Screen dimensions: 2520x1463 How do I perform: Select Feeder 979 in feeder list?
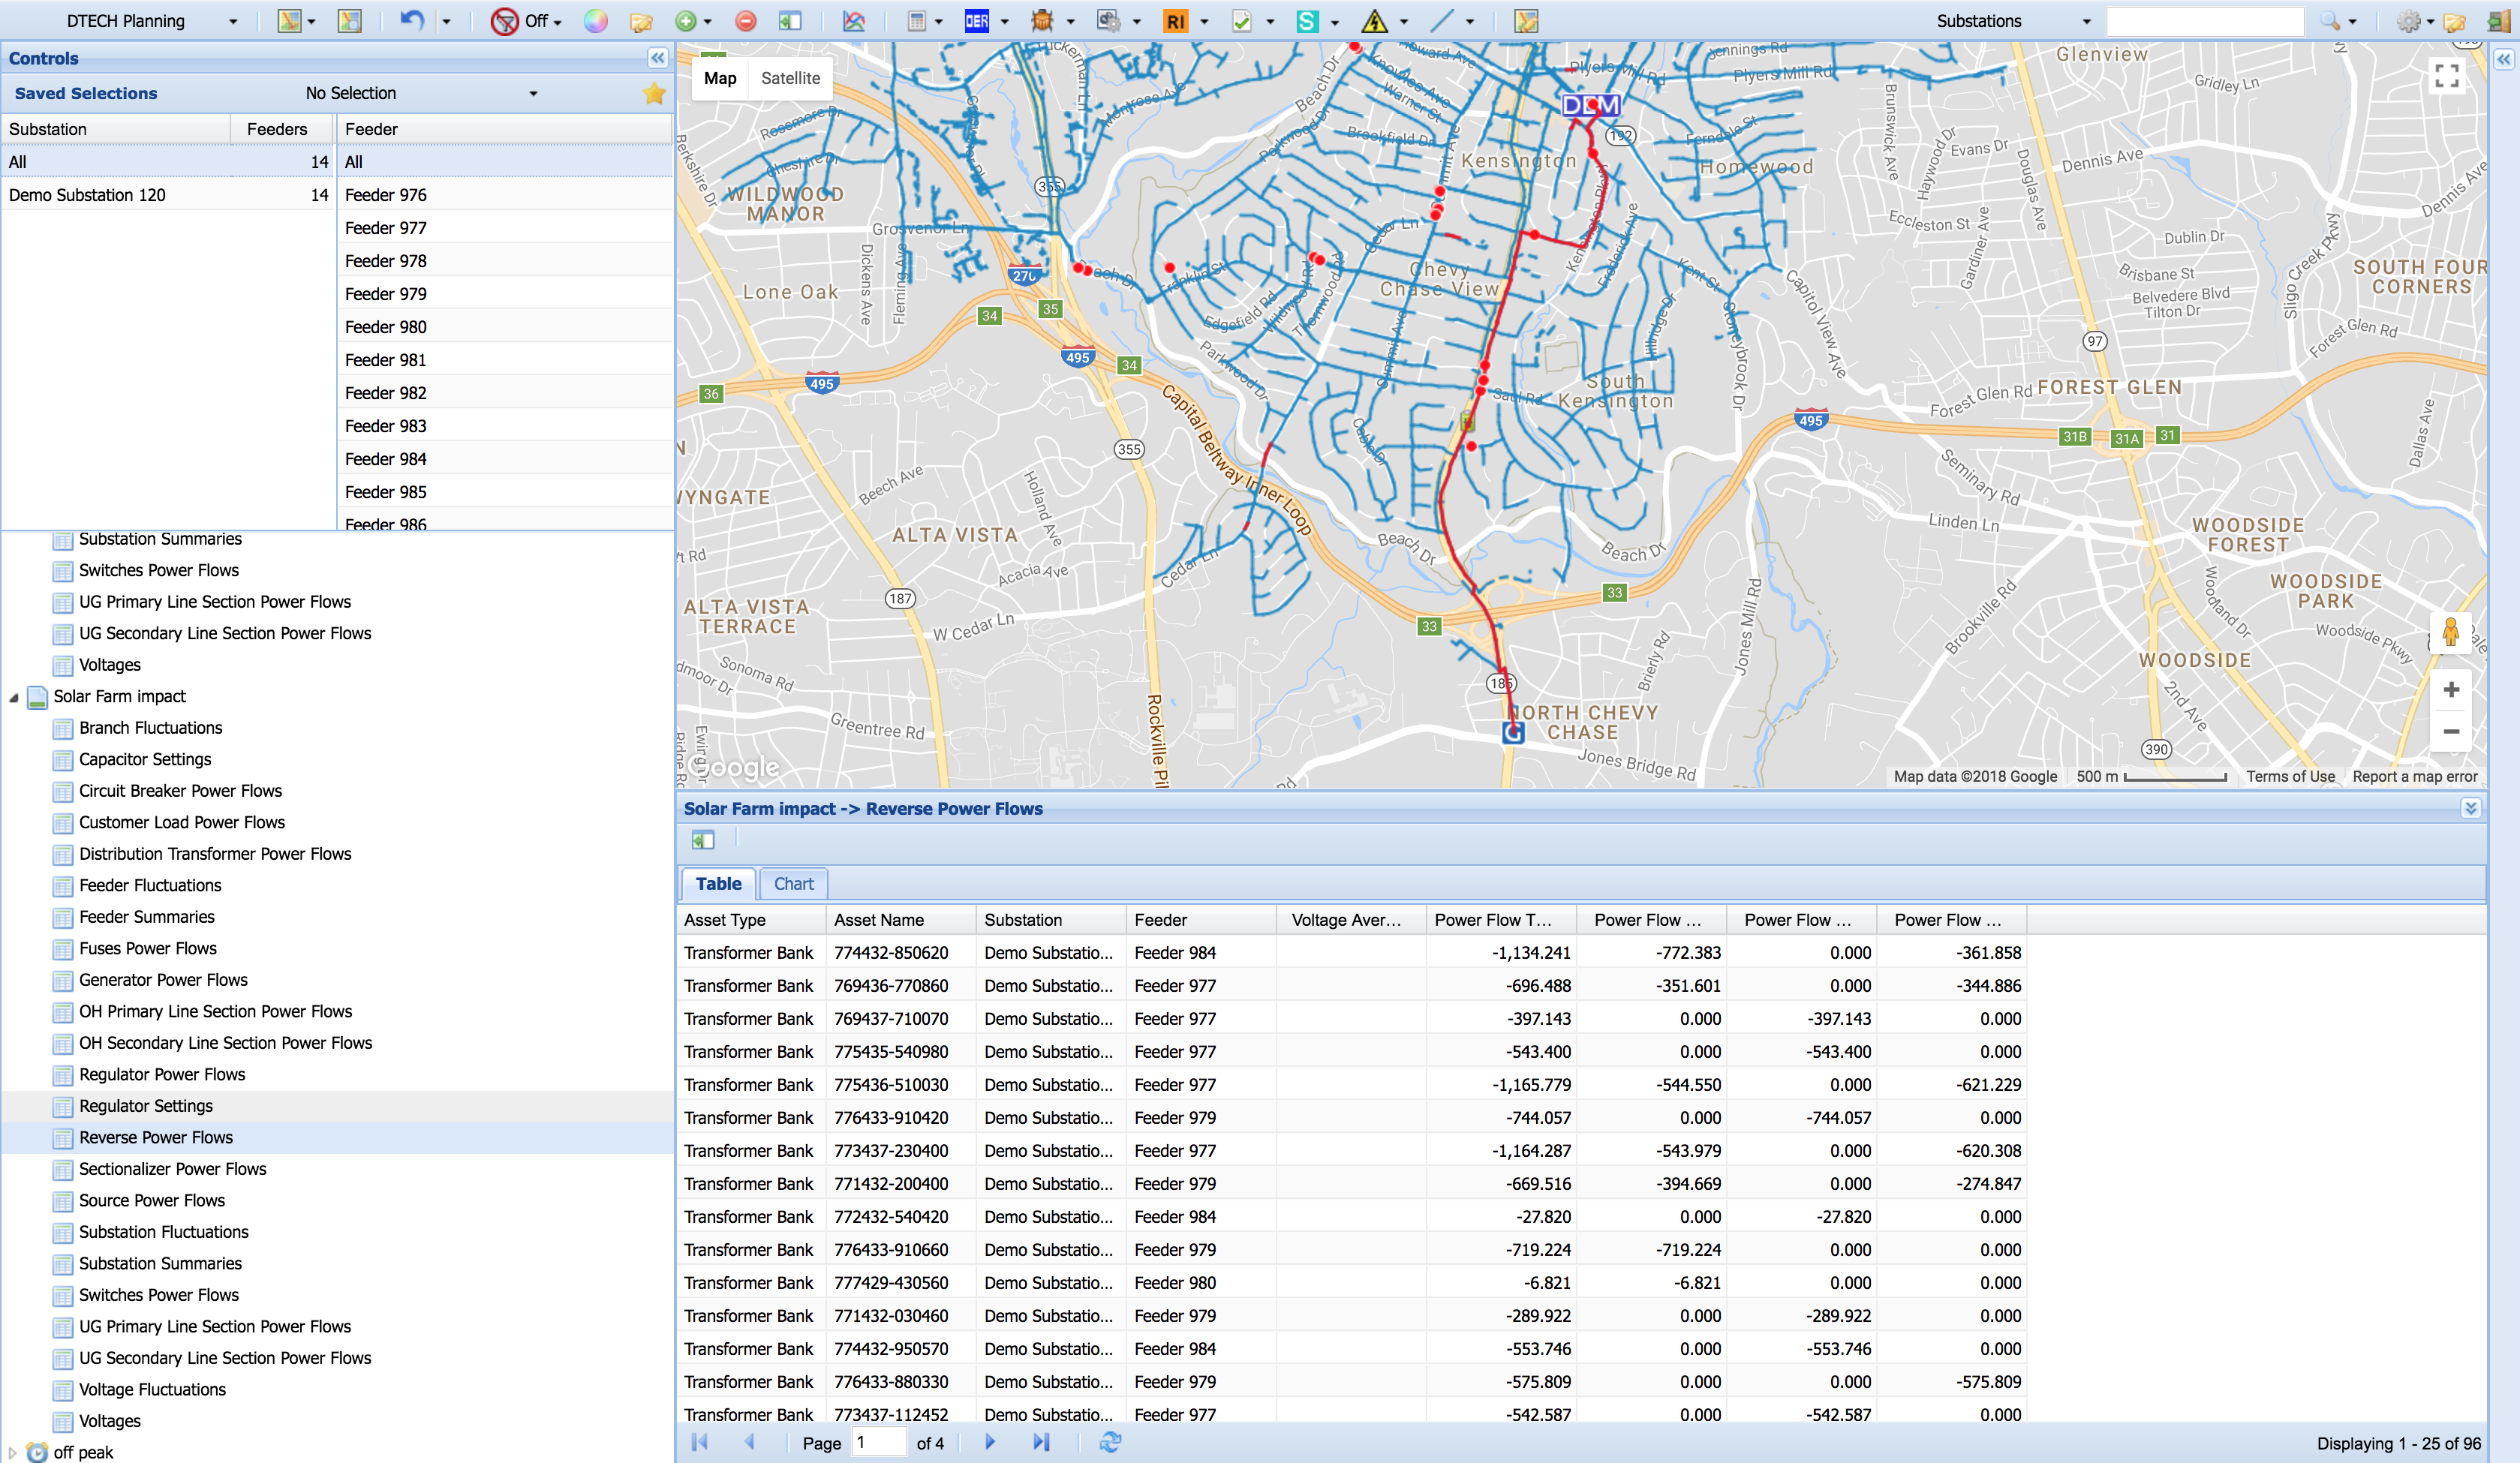[386, 294]
